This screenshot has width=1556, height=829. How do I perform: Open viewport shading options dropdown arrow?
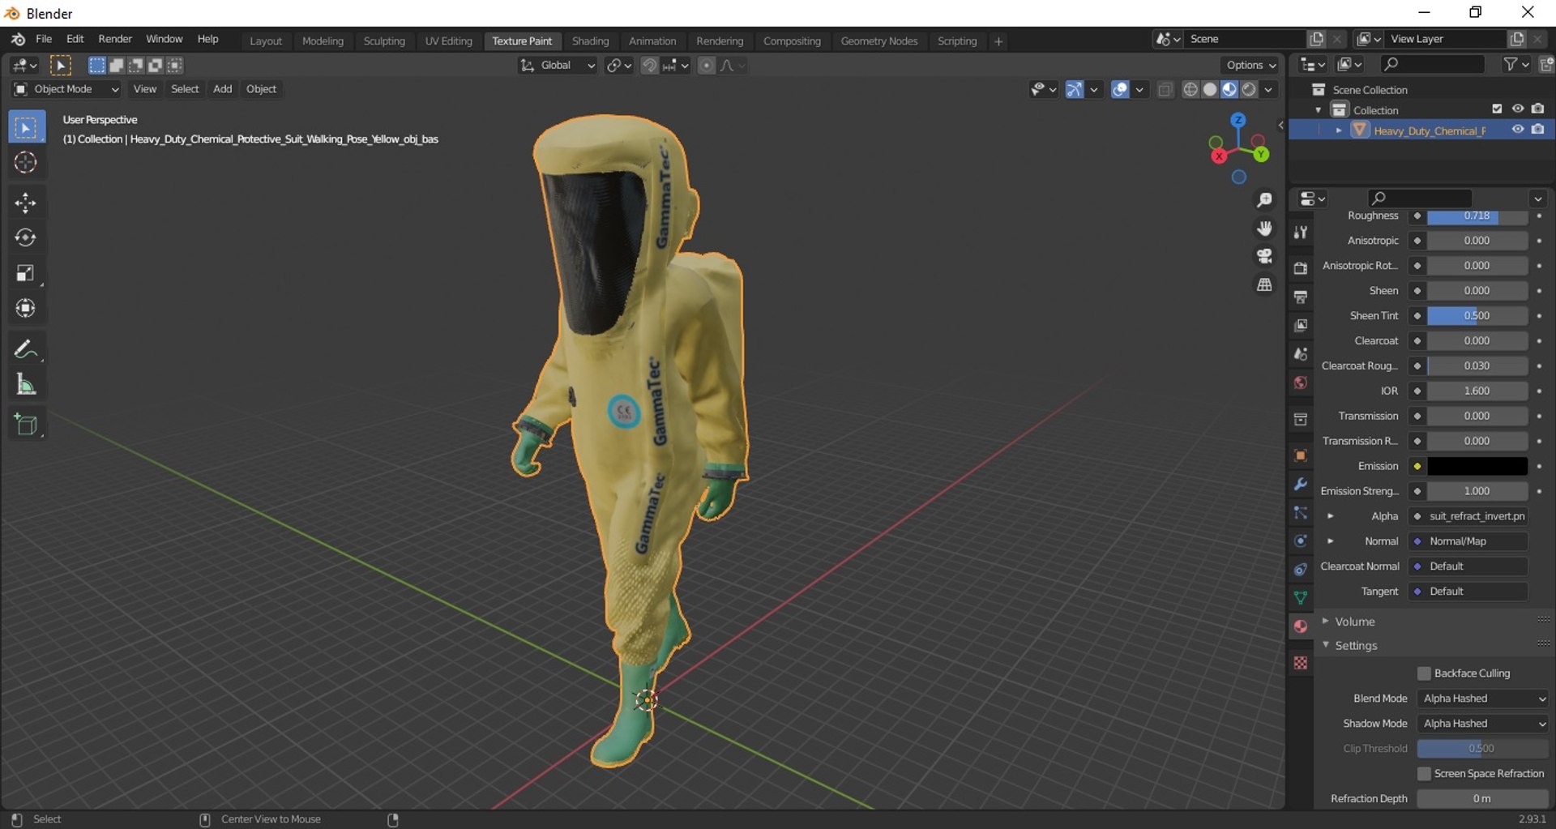1268,90
